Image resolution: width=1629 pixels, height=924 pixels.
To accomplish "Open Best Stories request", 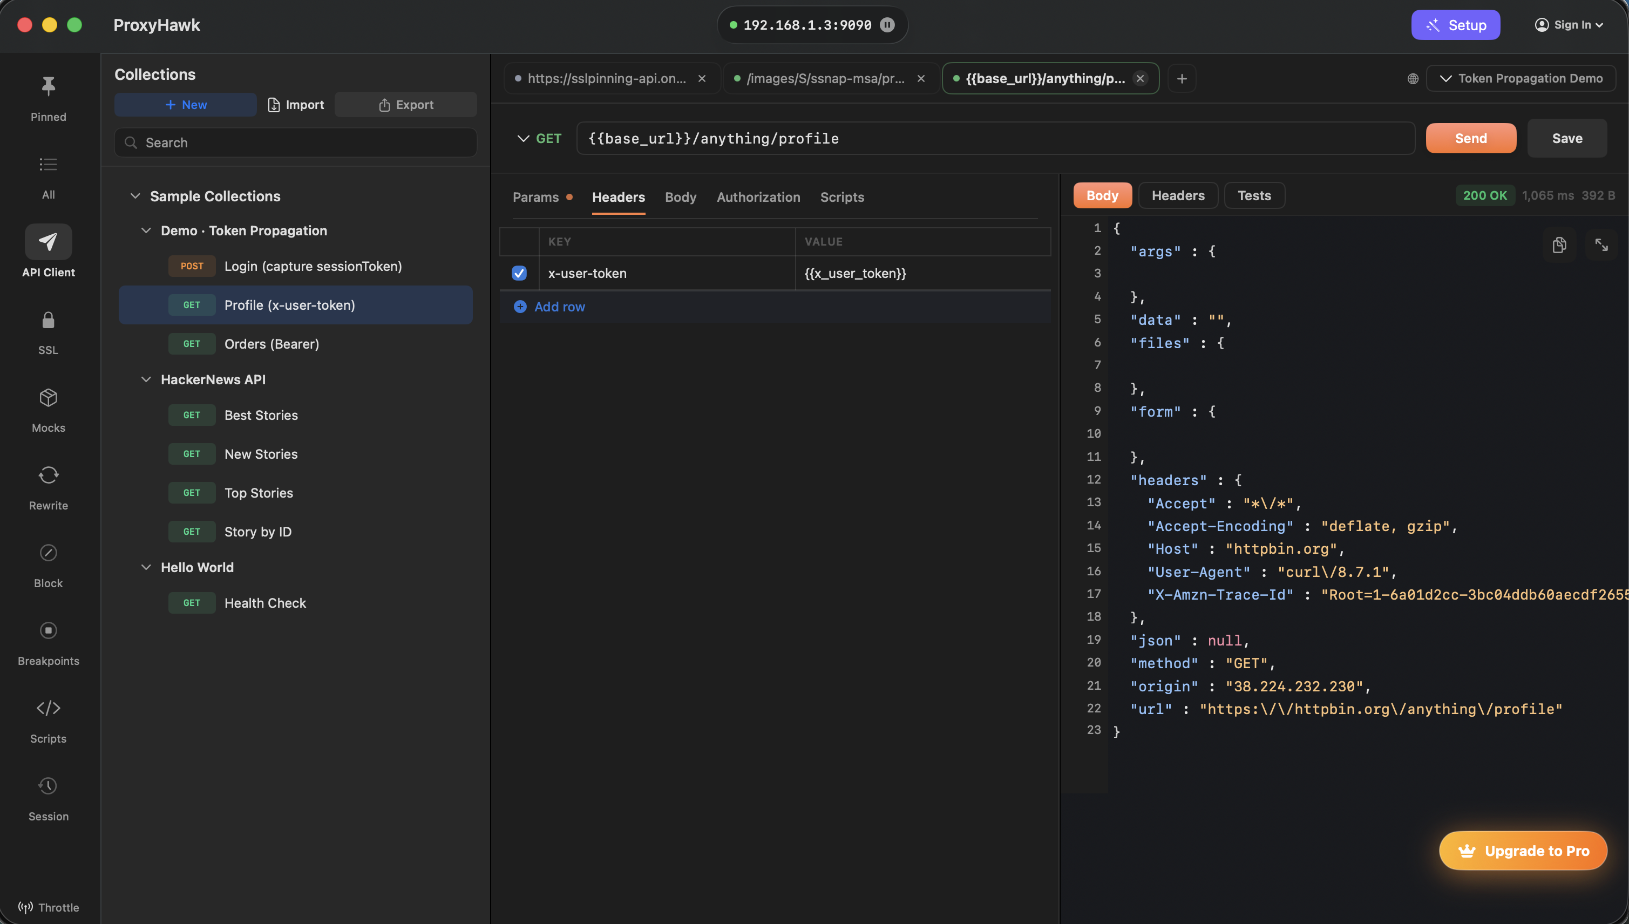I will (296, 415).
